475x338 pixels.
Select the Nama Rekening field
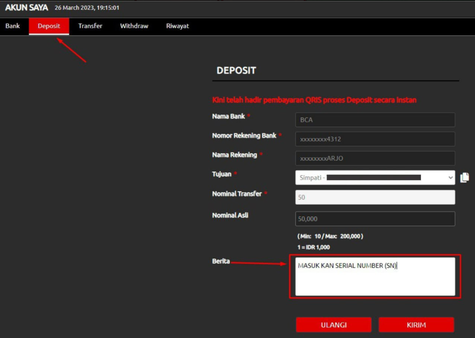pyautogui.click(x=375, y=158)
